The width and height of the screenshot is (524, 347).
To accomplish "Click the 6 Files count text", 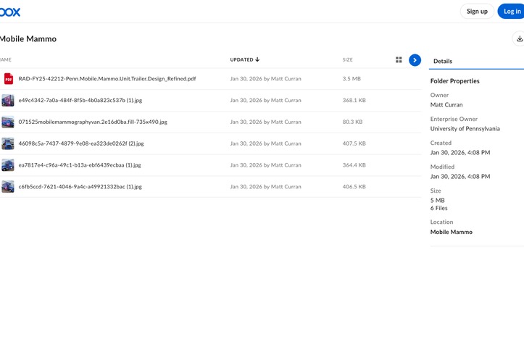I will tap(438, 208).
